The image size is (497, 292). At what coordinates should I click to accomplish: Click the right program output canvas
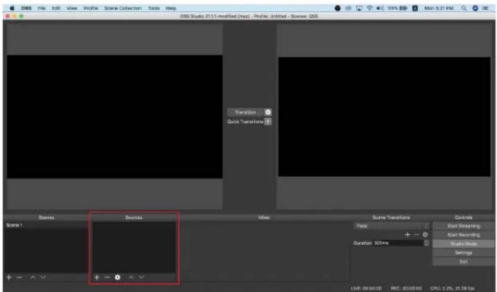384,117
